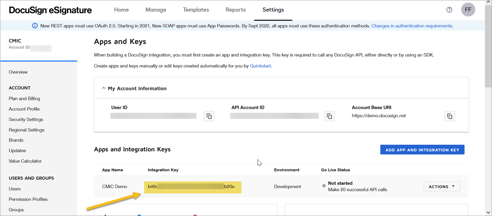Open the help question mark icon

pos(449,10)
